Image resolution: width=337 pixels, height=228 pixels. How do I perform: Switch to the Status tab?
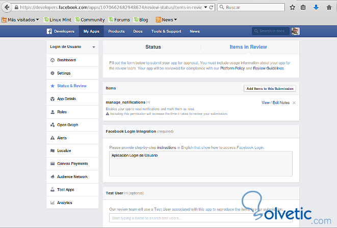pyautogui.click(x=153, y=47)
